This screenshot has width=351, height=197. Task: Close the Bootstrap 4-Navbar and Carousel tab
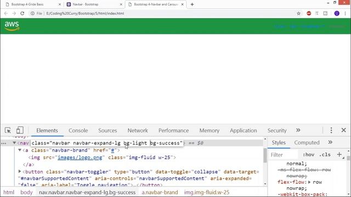click(x=183, y=4)
